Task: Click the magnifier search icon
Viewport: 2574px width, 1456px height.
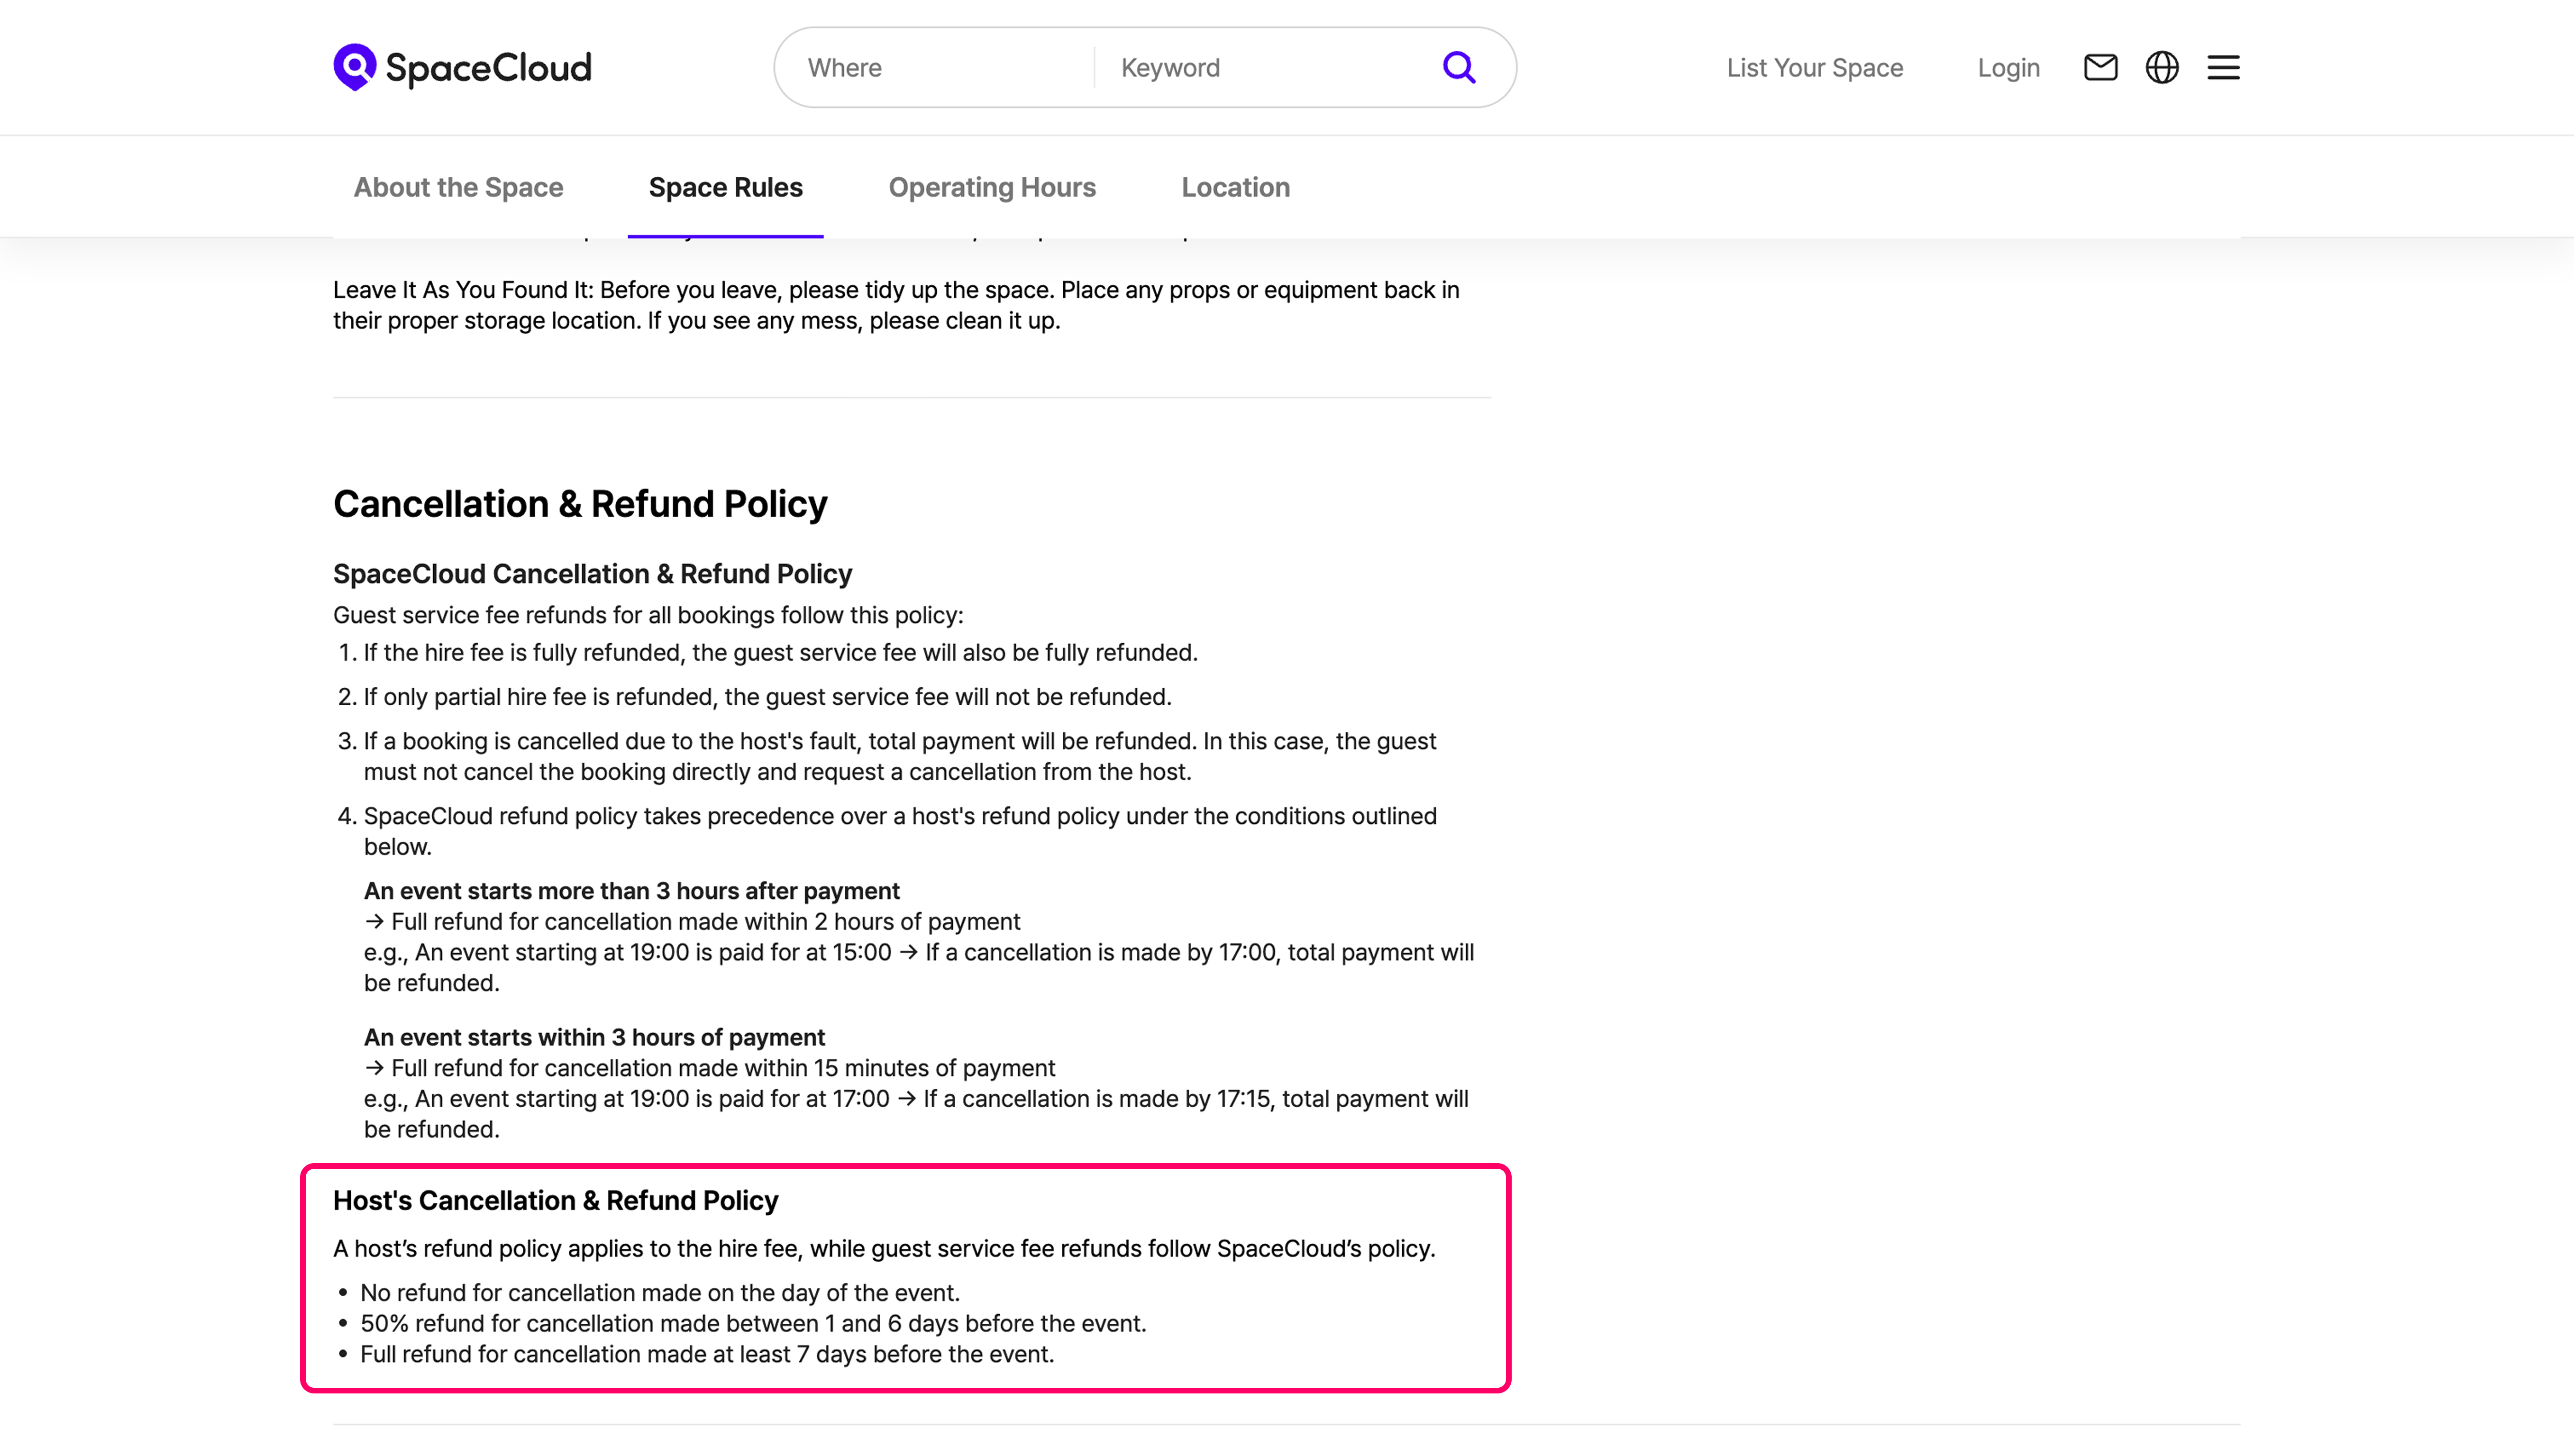Action: pyautogui.click(x=1458, y=67)
